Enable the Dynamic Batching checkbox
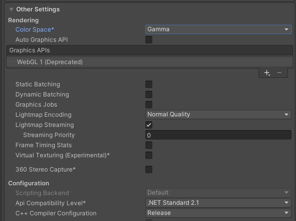The image size is (296, 221). 149,94
